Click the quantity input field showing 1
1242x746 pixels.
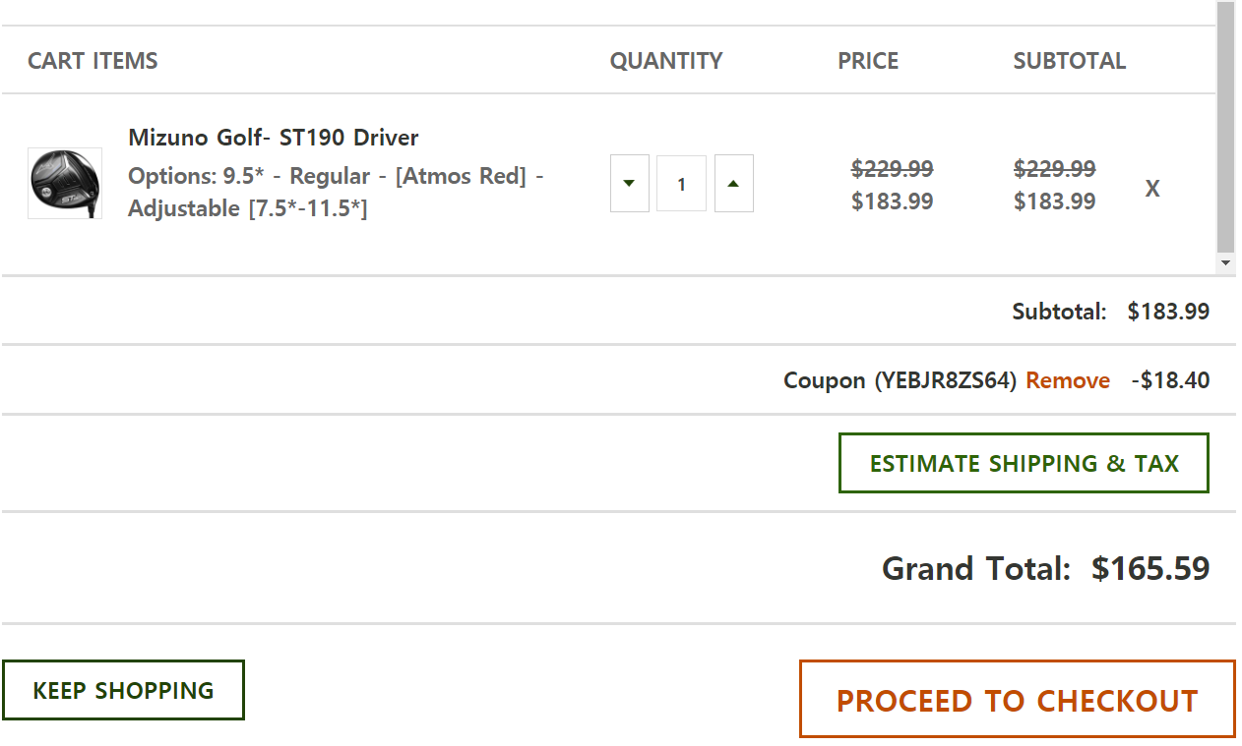[x=681, y=184]
